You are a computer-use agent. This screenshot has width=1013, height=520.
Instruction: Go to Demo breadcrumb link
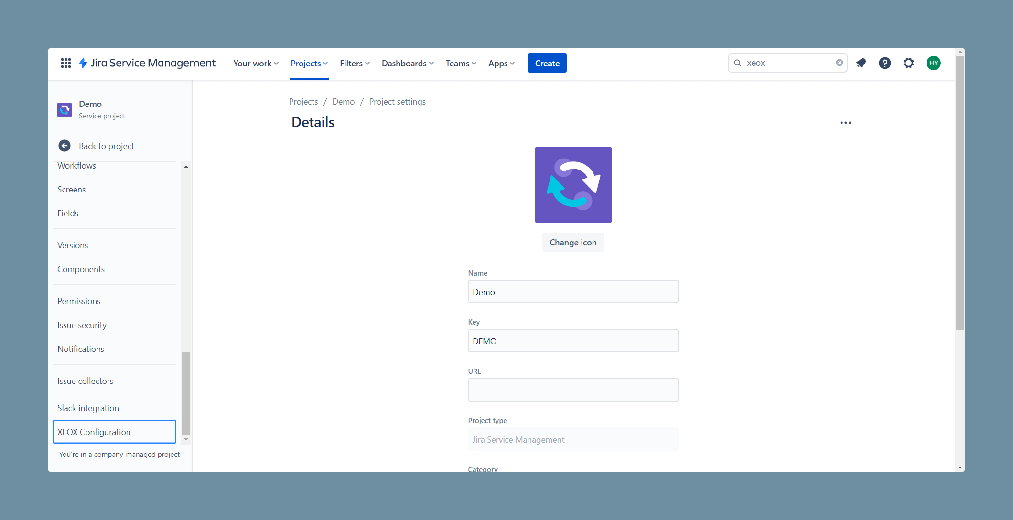tap(344, 102)
